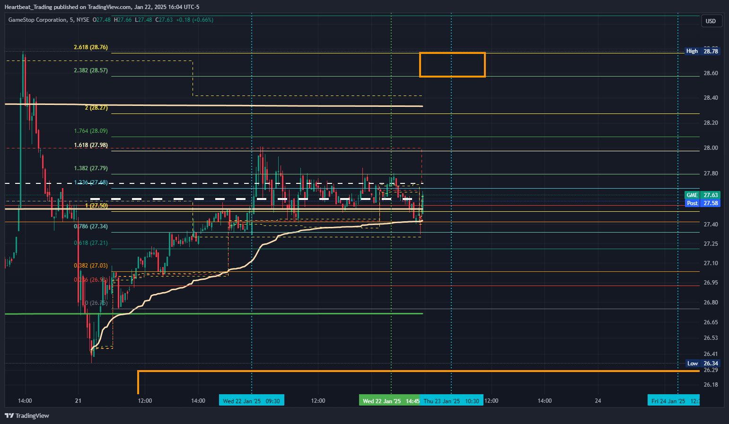Click 26.95 on the price axis
The height and width of the screenshot is (424, 729).
coord(711,283)
